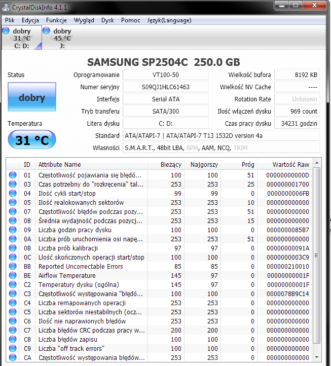This screenshot has width=331, height=366.
Task: Minimize the CrystalDiskInfo window
Action: [x=282, y=5]
